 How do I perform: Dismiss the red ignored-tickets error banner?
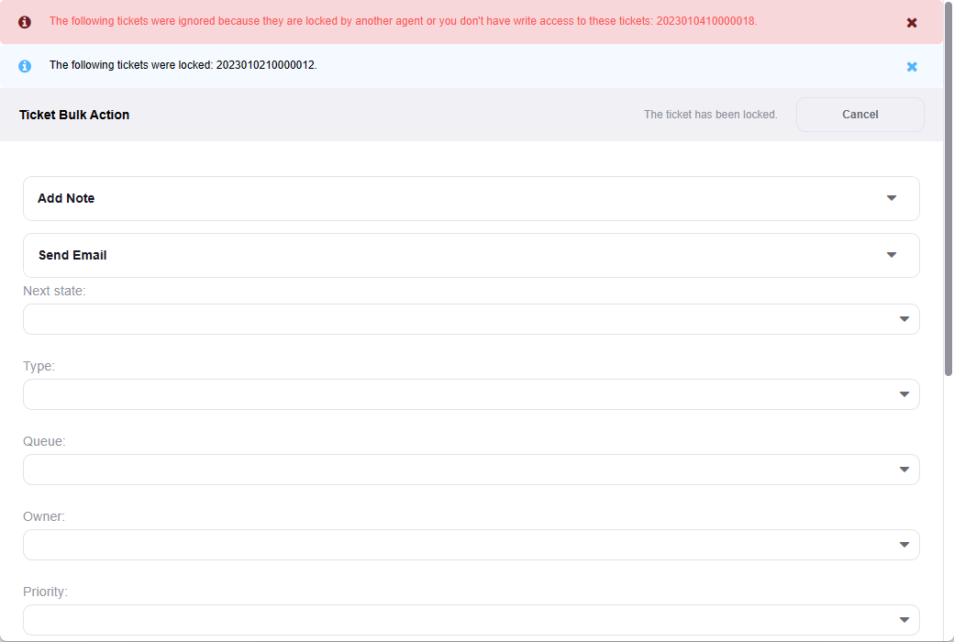click(912, 22)
